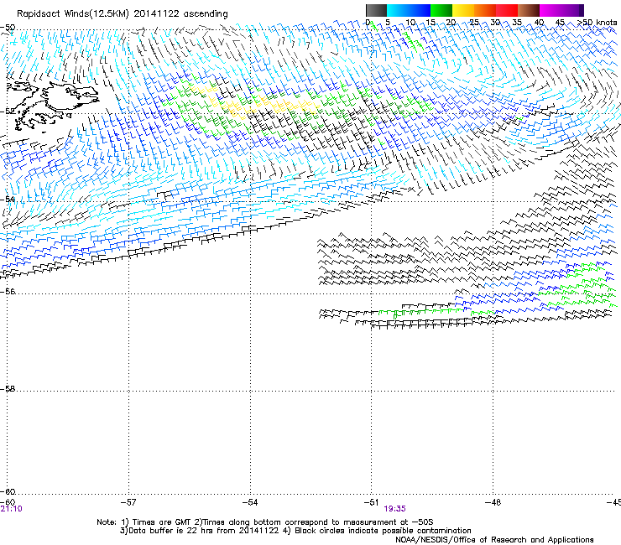Click the longitude label '-57'
The height and width of the screenshot is (545, 621).
coord(128,502)
